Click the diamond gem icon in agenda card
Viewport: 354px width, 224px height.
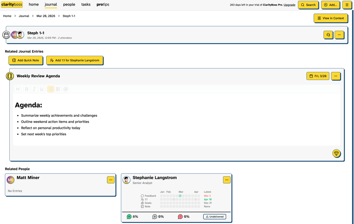coord(336,153)
